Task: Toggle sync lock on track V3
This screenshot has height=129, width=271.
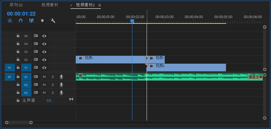Action: (36, 52)
